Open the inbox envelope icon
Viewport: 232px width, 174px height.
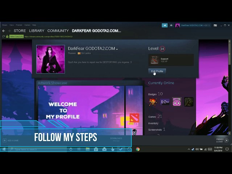tap(171, 25)
